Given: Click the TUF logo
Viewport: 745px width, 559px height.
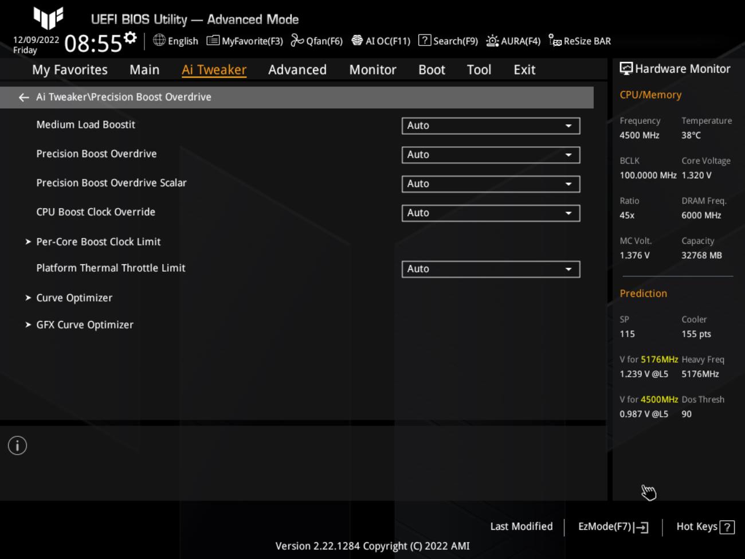Looking at the screenshot, I should (x=49, y=18).
